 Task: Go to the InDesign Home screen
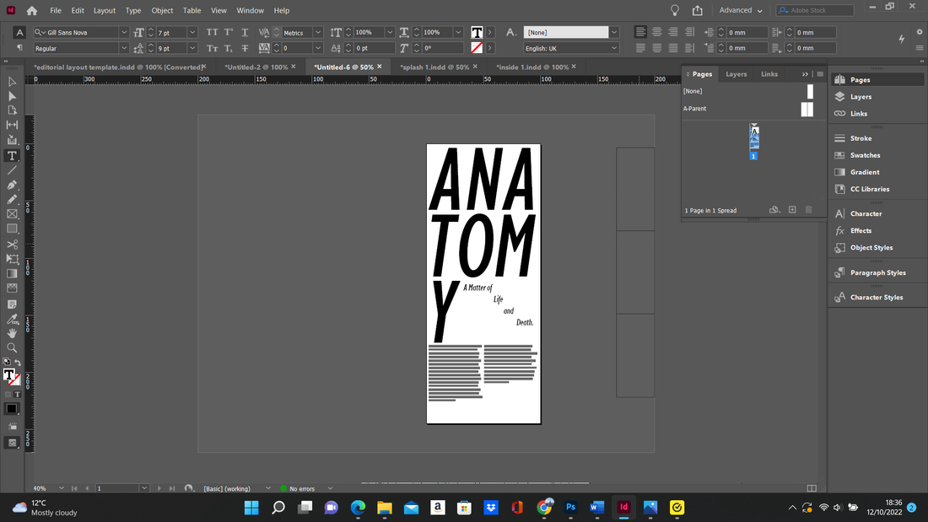pyautogui.click(x=32, y=11)
